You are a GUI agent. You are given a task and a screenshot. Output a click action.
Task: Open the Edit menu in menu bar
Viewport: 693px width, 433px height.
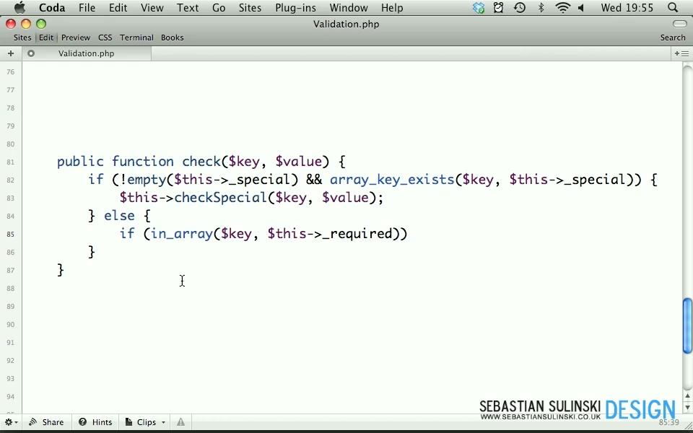pyautogui.click(x=118, y=7)
